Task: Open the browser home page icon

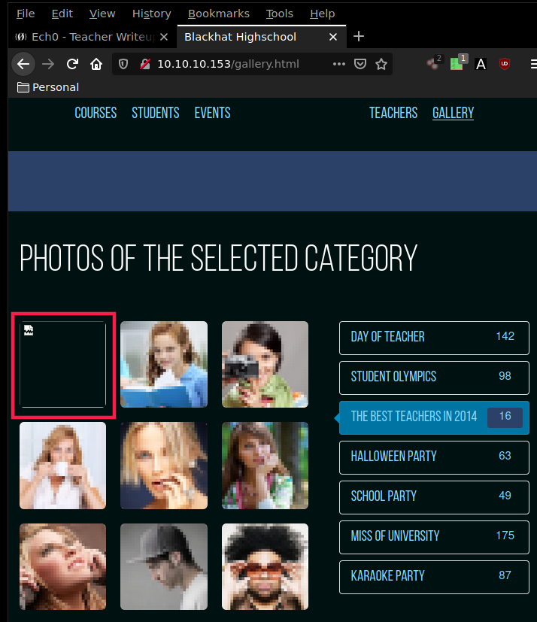Action: point(96,64)
